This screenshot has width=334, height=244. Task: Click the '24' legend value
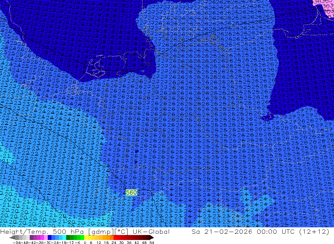[114, 243]
